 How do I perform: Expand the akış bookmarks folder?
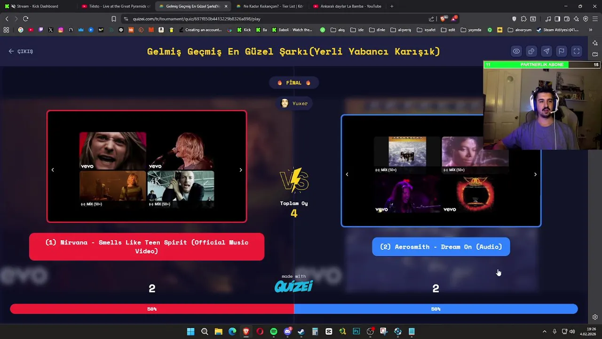[338, 30]
